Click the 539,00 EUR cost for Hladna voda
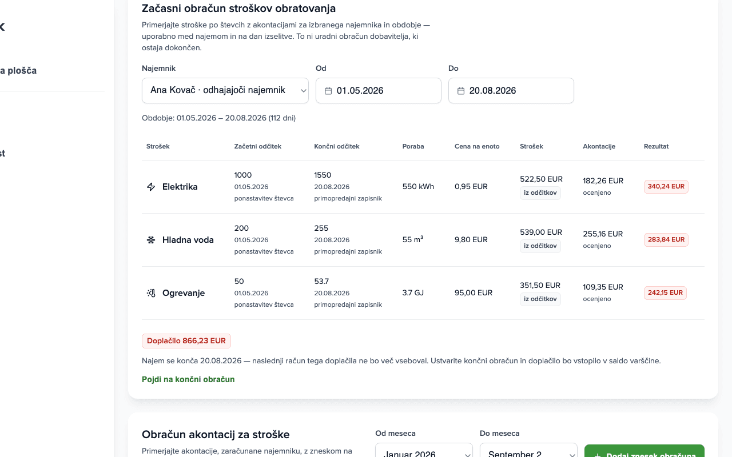This screenshot has height=457, width=732. click(x=541, y=232)
